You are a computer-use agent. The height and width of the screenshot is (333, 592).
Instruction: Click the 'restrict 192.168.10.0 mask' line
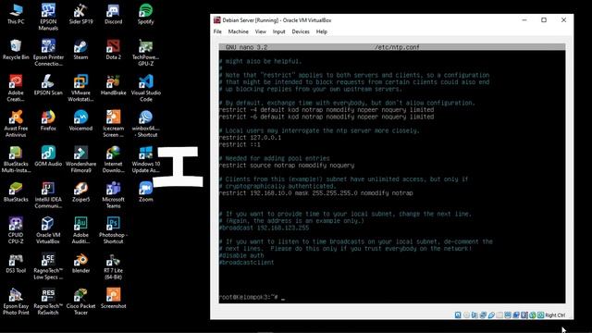pyautogui.click(x=316, y=193)
